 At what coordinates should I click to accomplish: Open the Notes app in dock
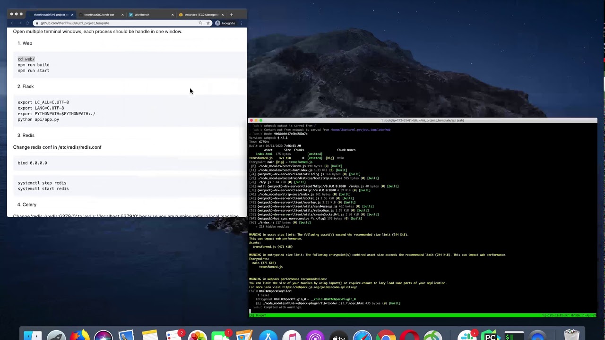150,336
